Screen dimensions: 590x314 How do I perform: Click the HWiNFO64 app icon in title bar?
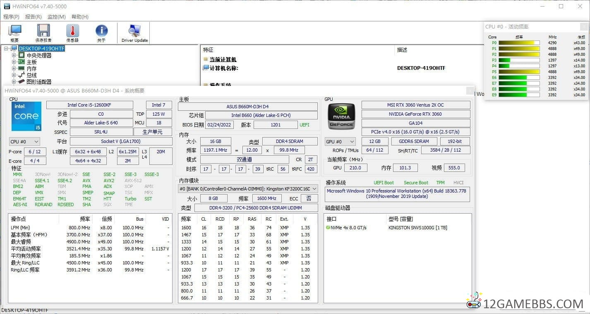point(7,6)
